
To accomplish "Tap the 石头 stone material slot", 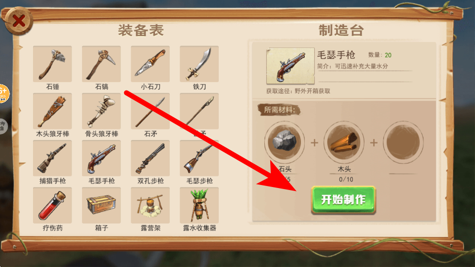I will tap(284, 141).
